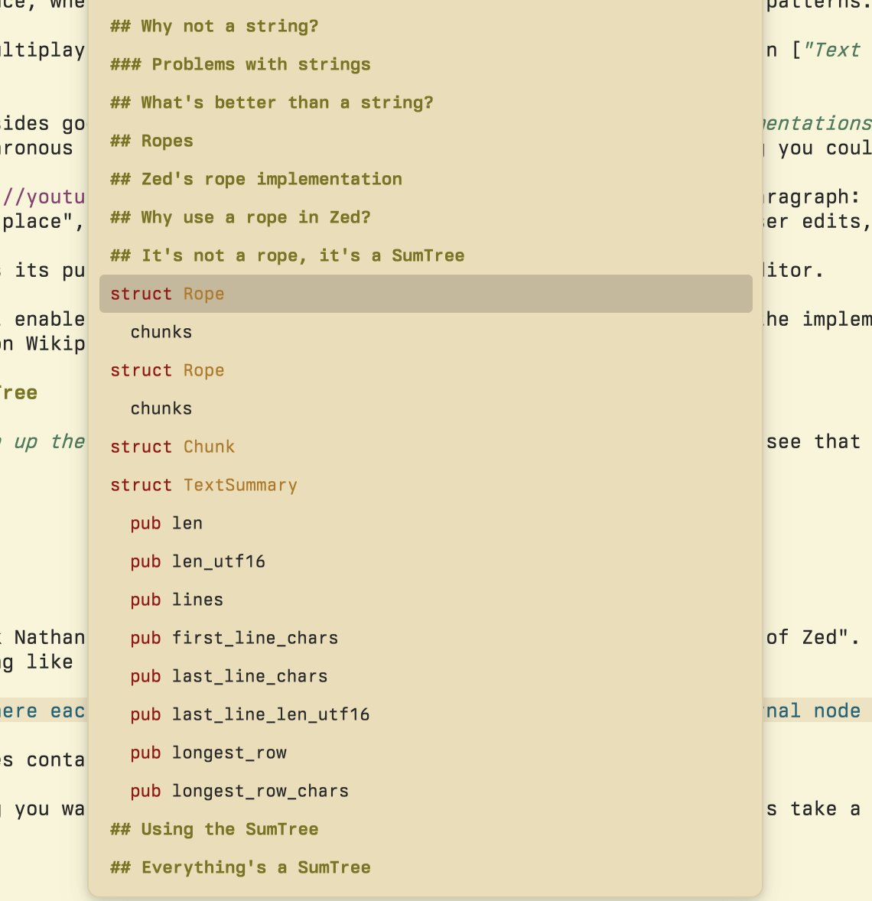Open '## Using the SumTree' heading

click(x=425, y=828)
